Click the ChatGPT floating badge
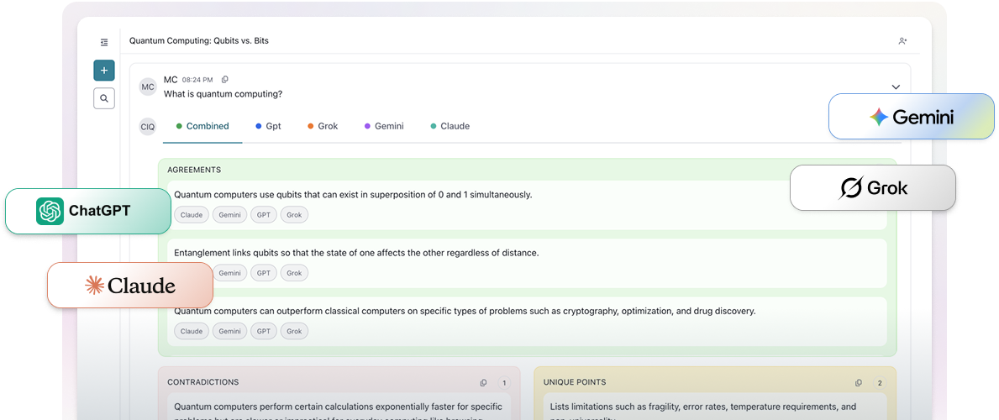Screen dimensions: 999x420 87,211
